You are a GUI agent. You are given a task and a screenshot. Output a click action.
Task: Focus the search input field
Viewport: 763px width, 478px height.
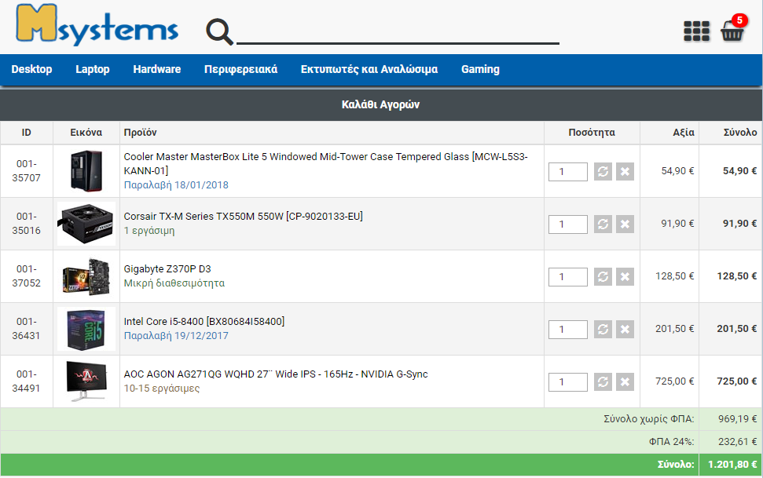click(x=398, y=31)
